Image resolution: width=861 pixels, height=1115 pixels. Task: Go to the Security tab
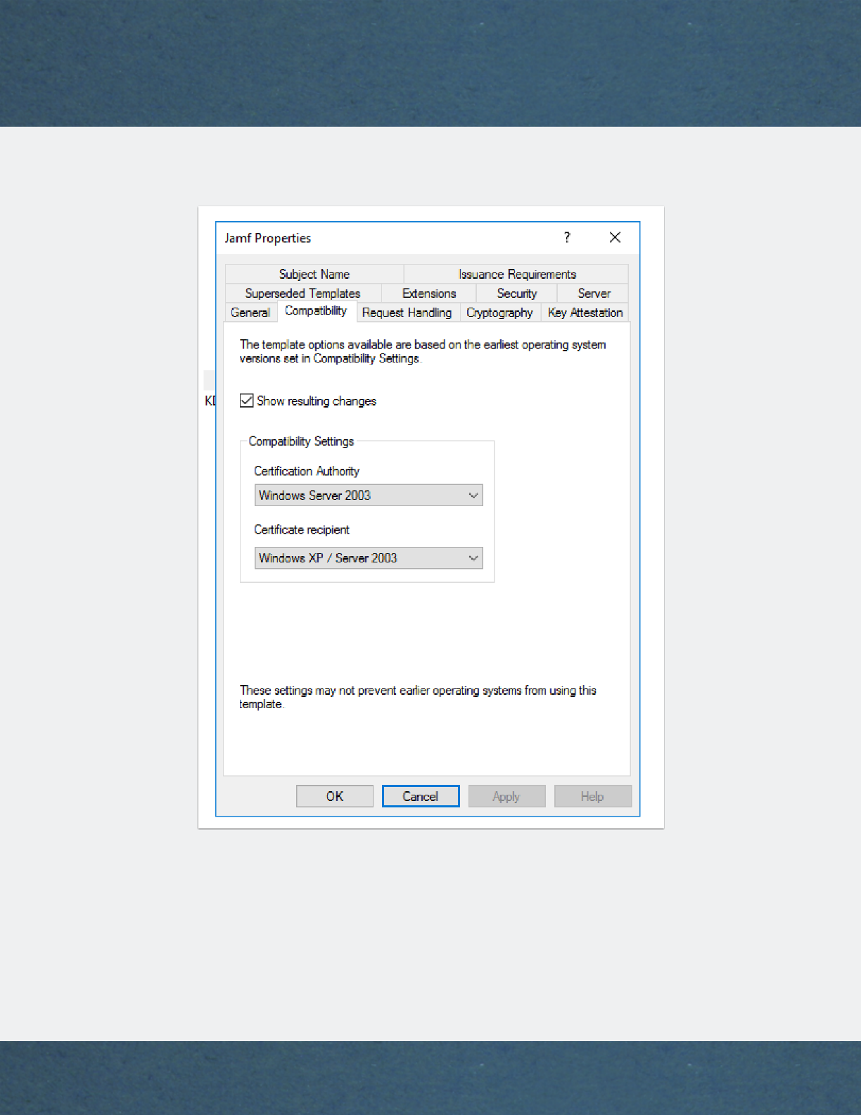(x=517, y=293)
